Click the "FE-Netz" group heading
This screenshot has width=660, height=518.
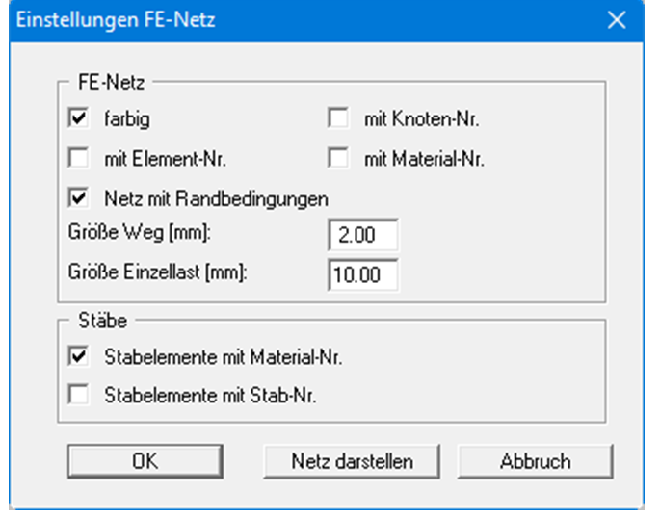[105, 83]
